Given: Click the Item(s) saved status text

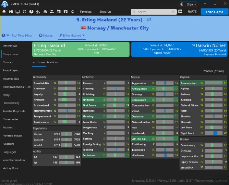Looking at the screenshot, I should click(x=9, y=181).
